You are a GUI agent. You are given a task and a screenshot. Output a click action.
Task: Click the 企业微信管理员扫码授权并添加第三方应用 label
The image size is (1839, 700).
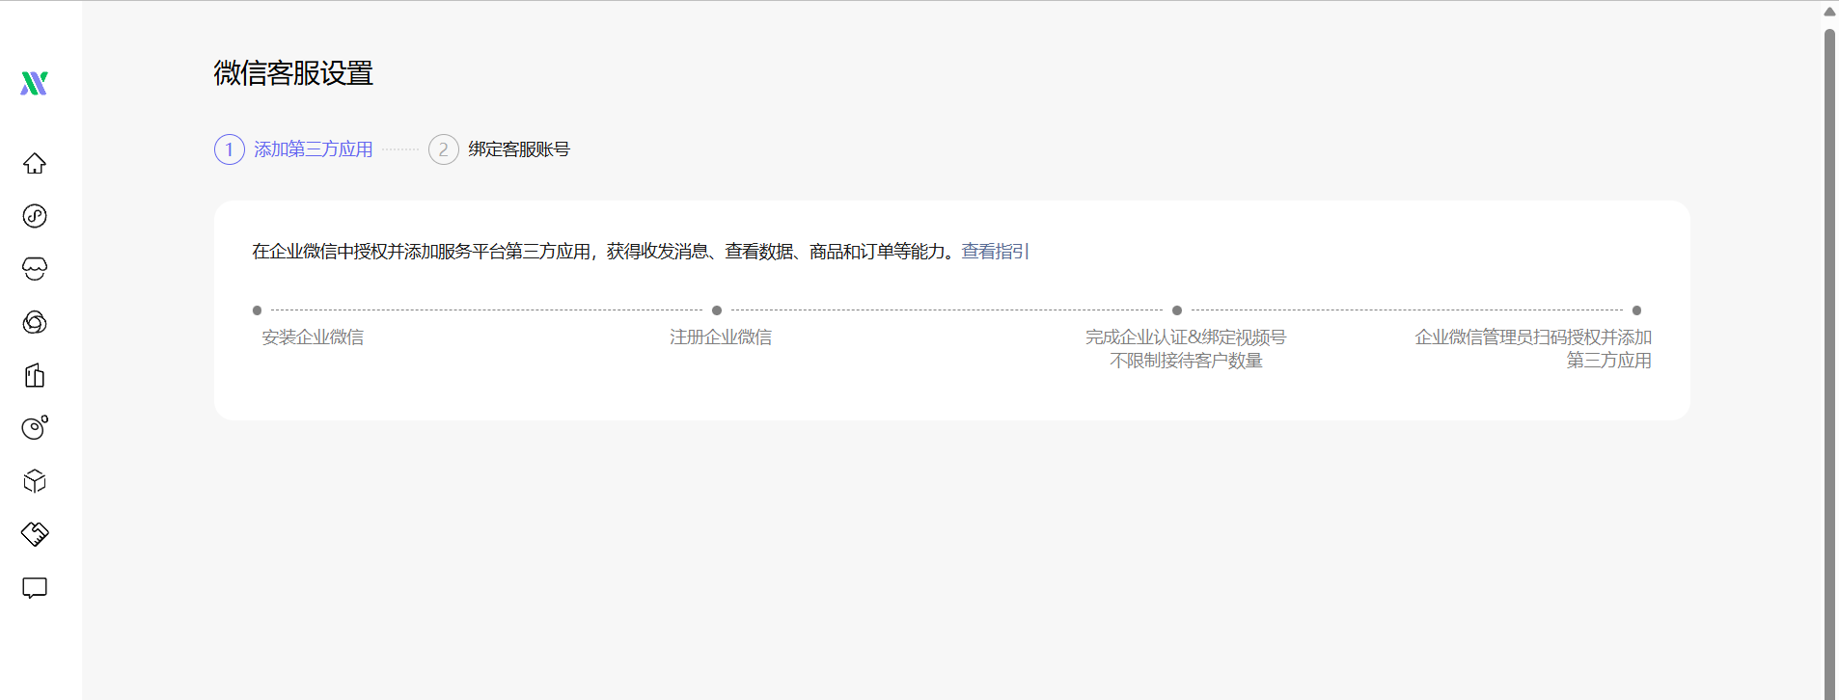[1533, 349]
